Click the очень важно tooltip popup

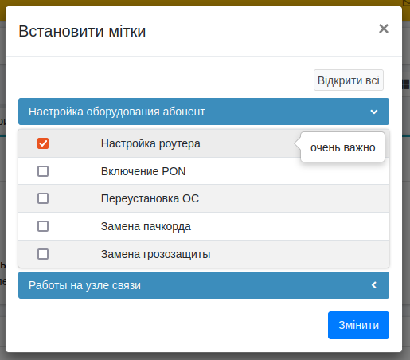pos(342,147)
